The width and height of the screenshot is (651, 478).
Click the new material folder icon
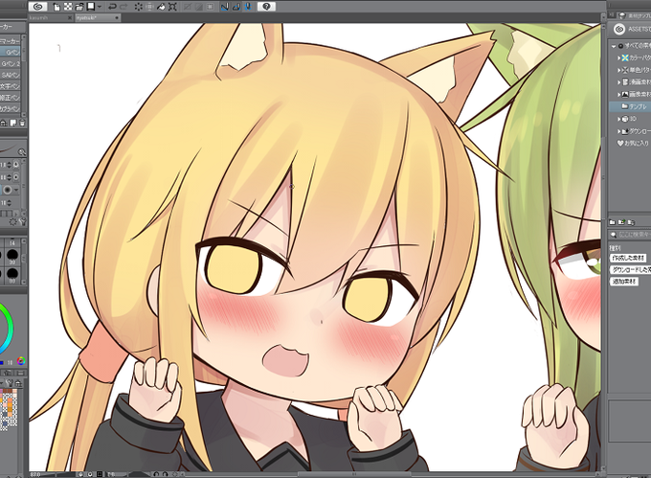click(x=613, y=222)
